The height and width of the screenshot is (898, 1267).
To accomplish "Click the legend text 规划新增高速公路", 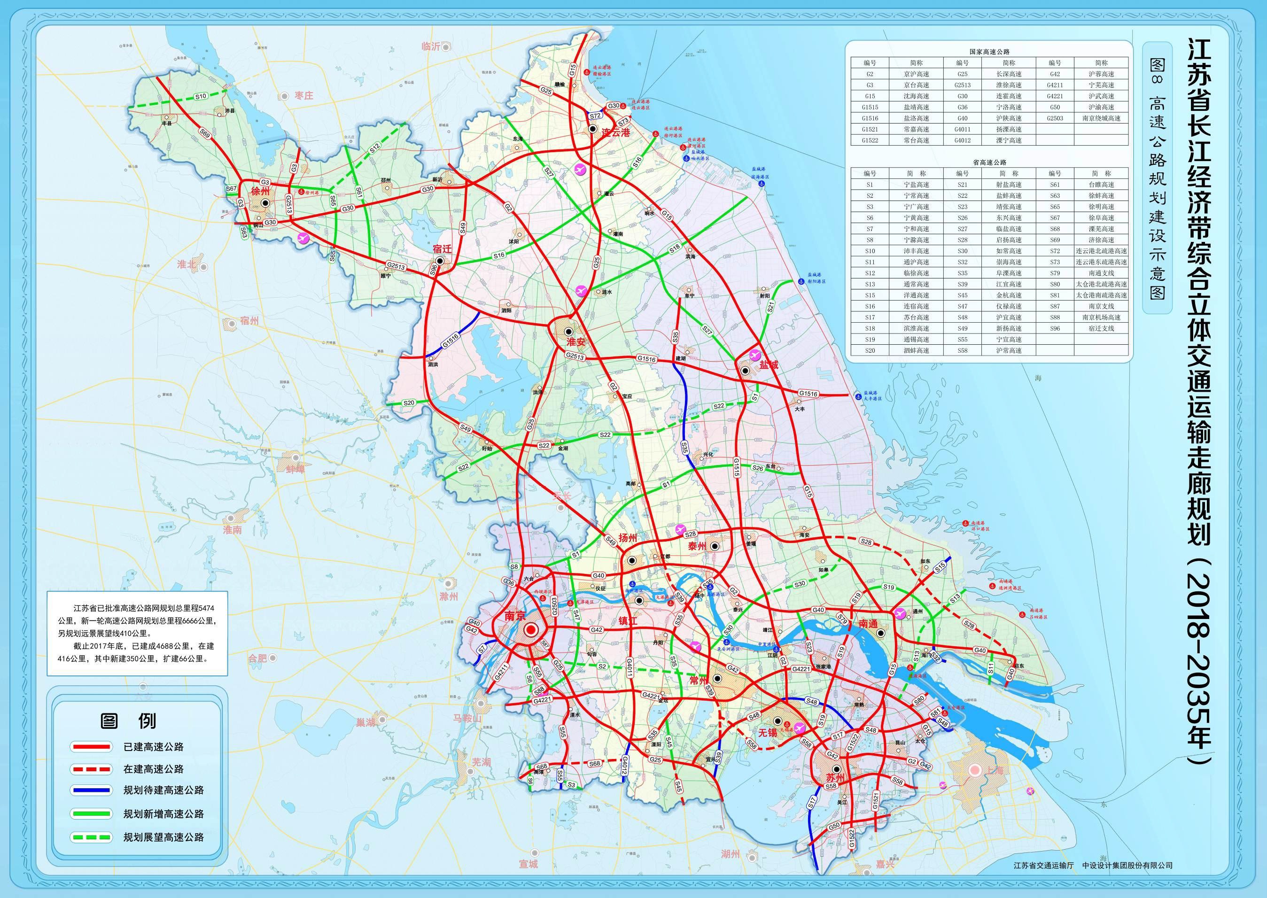I will [x=163, y=813].
